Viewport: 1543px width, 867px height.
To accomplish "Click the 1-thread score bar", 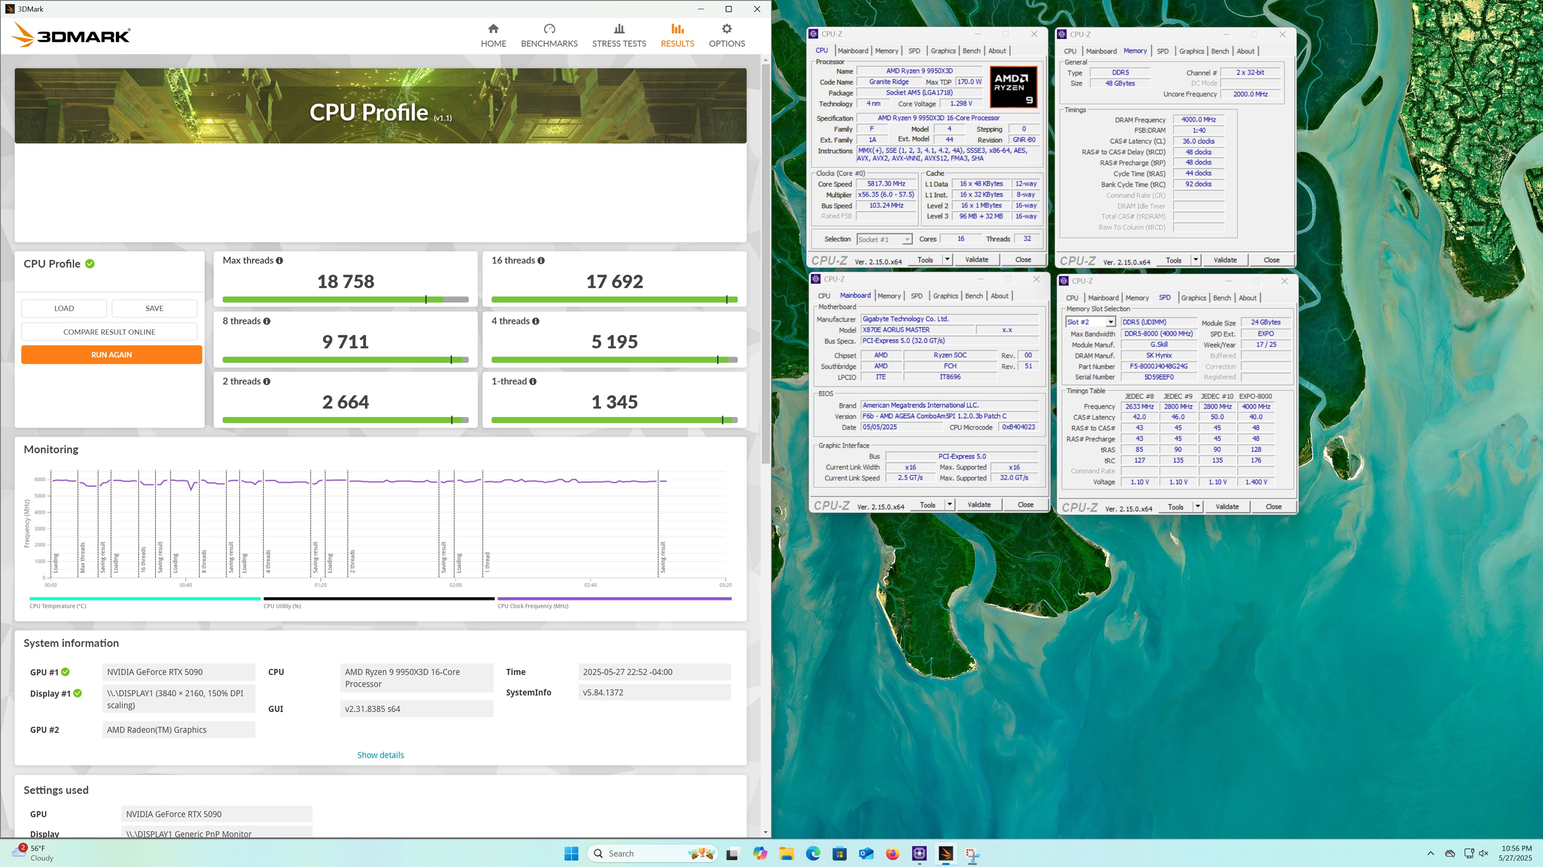I will click(x=615, y=420).
